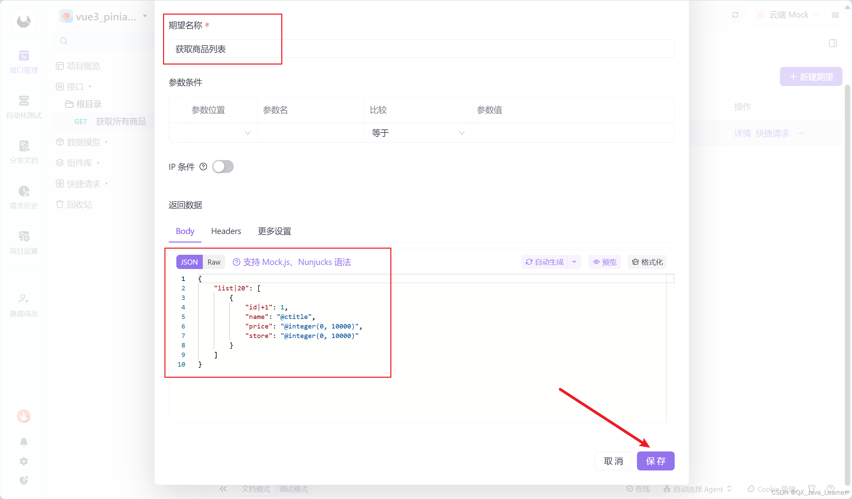Click the 保存 save button

[655, 461]
